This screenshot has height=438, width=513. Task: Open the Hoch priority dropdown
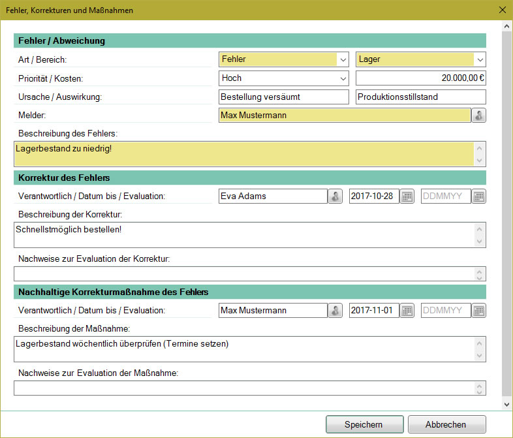[x=343, y=78]
